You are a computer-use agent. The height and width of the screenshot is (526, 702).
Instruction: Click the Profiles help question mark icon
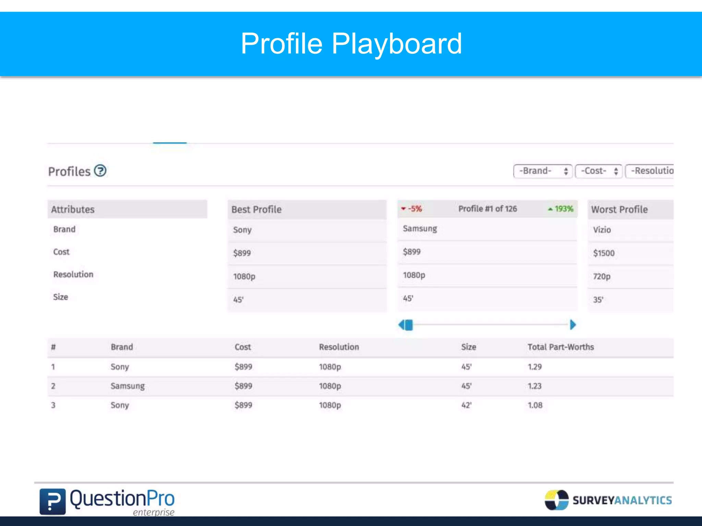coord(100,171)
